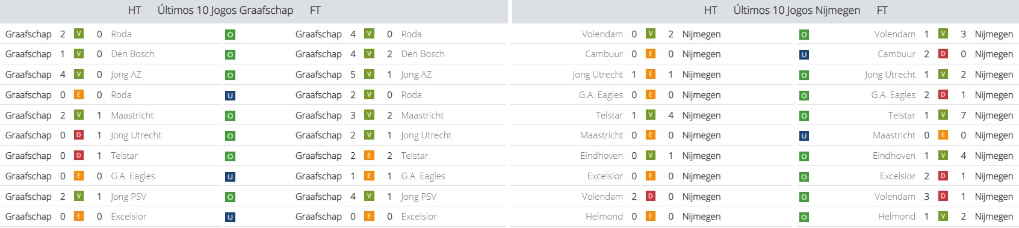
Task: Select green O badge in Helmond–Nijmegen row
Action: [x=804, y=217]
